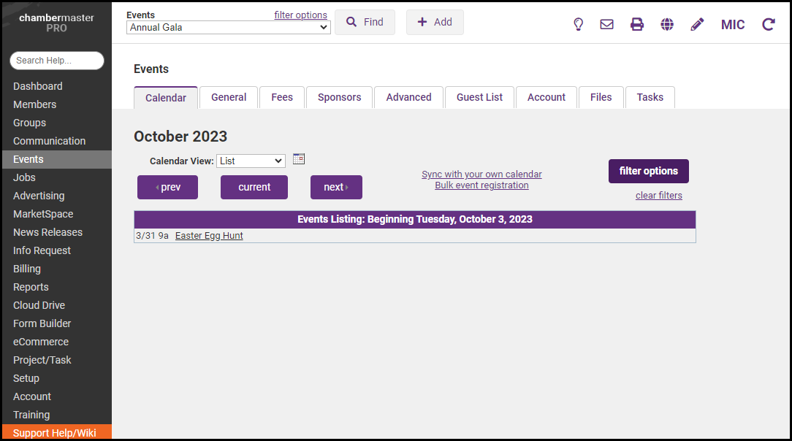Switch to the Guest List tab

pos(479,97)
